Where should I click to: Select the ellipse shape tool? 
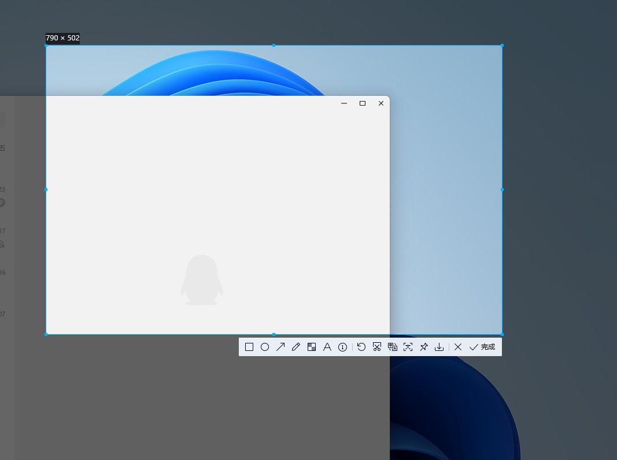(x=265, y=347)
